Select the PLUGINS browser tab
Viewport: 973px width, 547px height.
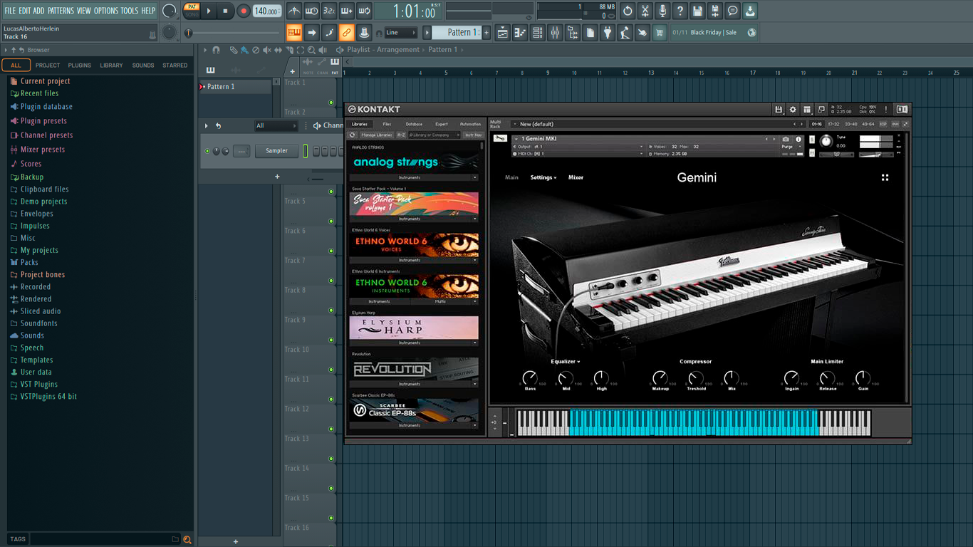pyautogui.click(x=79, y=65)
